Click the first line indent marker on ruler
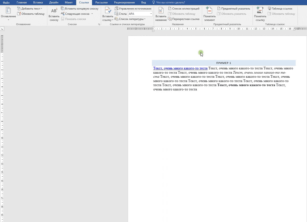This screenshot has width=307, height=222. click(153, 28)
